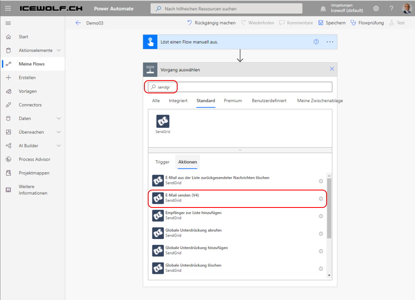Select the SendGrid connector icon

point(163,122)
